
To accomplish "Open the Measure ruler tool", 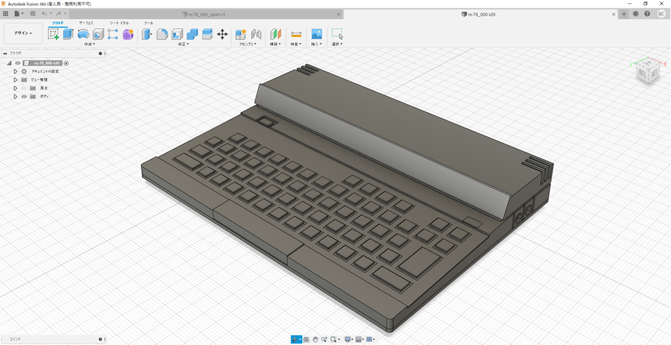I will coord(296,34).
